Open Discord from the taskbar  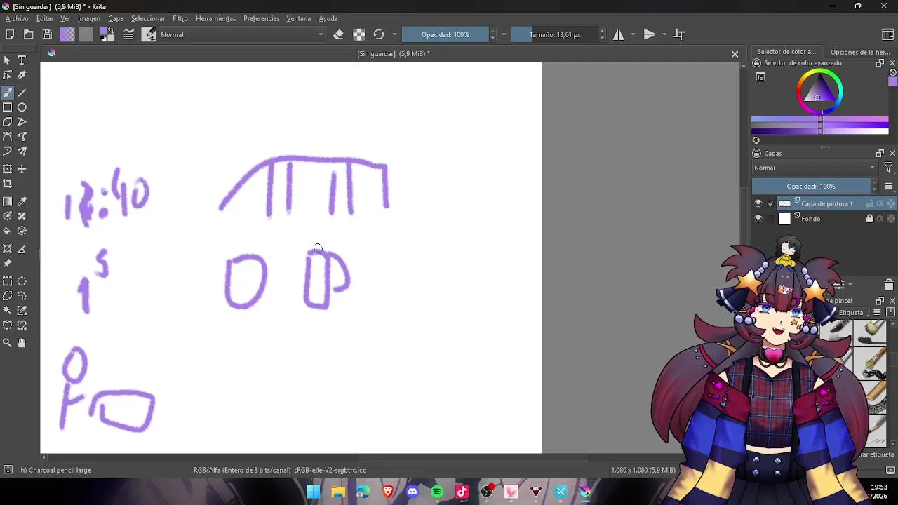point(413,492)
